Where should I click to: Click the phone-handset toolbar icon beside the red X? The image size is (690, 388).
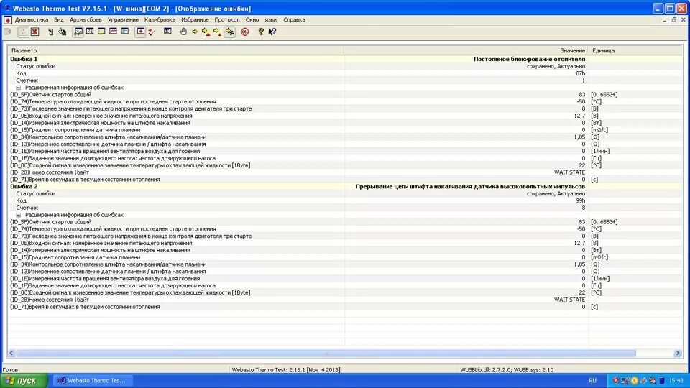[50, 32]
